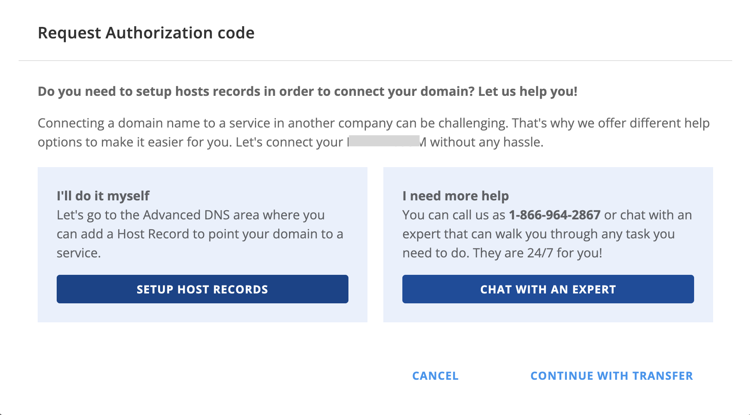
Task: Click the 'without any hassle' text
Action: tap(487, 142)
